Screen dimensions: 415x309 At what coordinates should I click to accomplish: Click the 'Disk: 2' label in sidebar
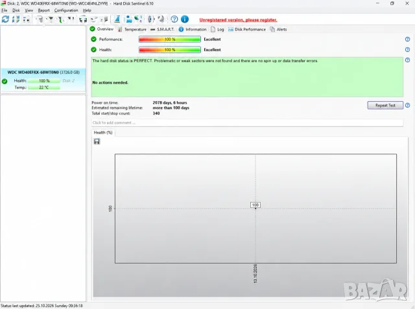point(69,80)
